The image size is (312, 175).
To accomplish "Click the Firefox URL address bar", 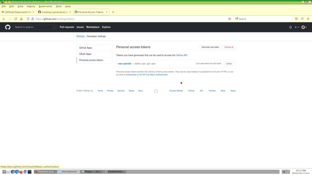I will pyautogui.click(x=129, y=19).
